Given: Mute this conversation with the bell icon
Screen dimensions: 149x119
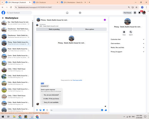Looking at the screenshot, I should tap(124, 32).
